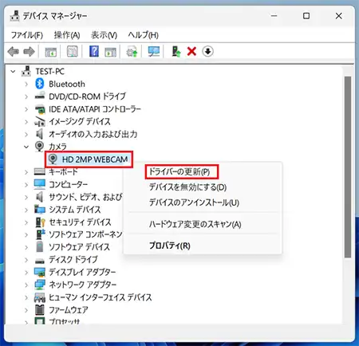Choose ハードウェア変更のスキャン(A) from context menu
The width and height of the screenshot is (359, 346).
(x=195, y=224)
